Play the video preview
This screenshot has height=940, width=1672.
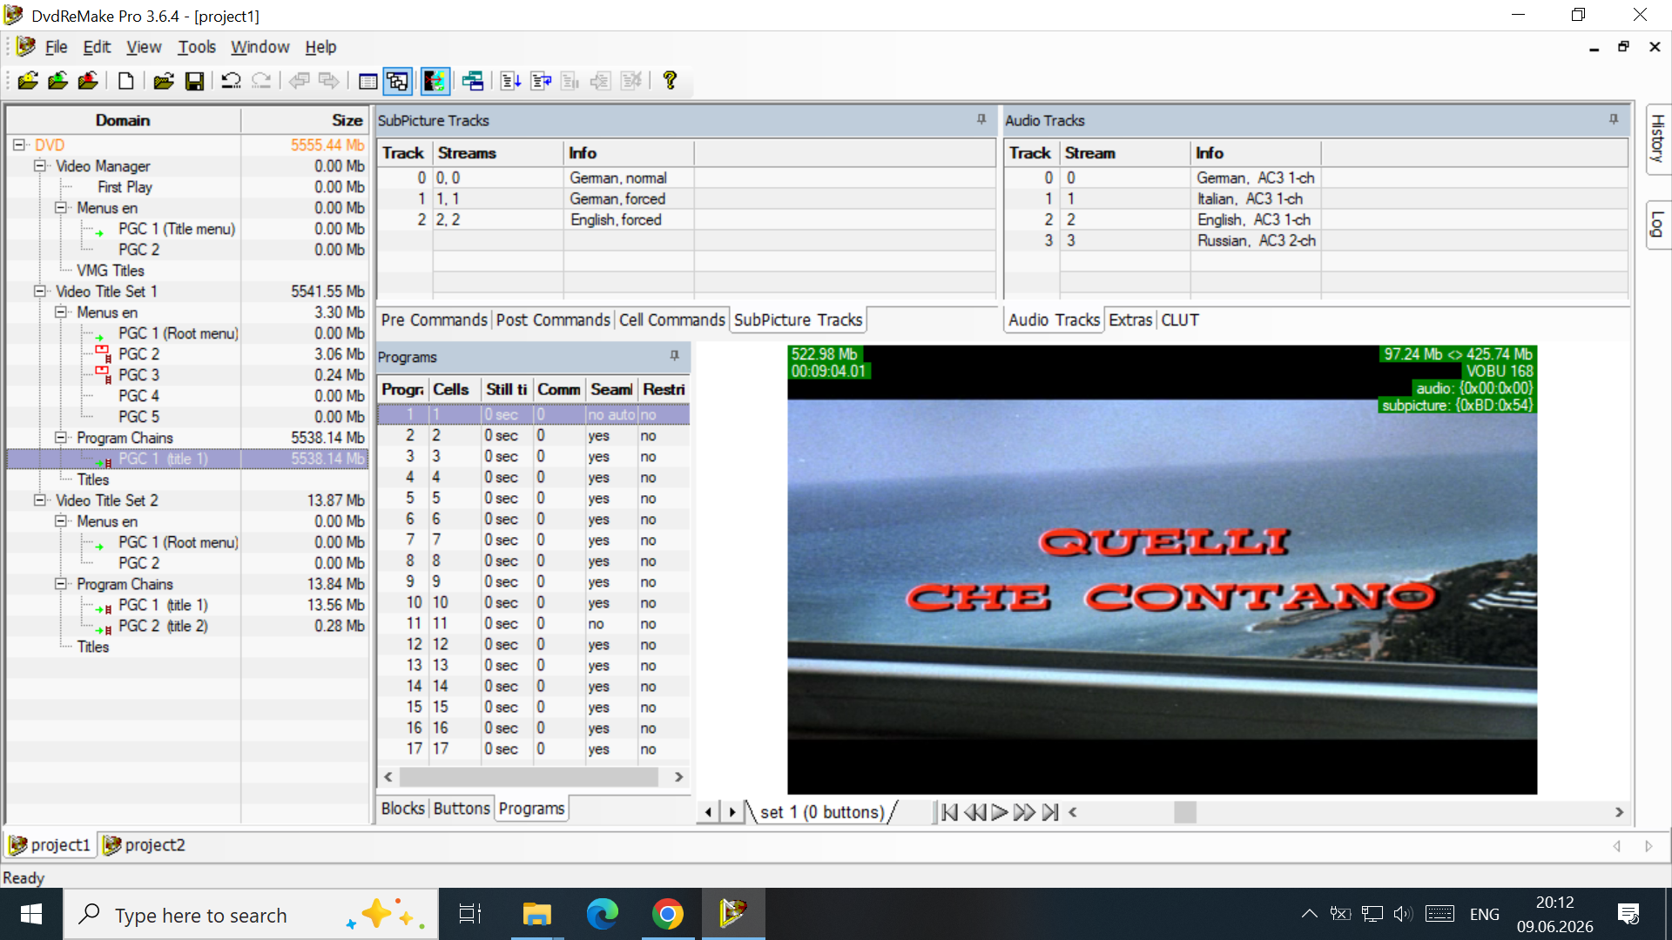1000,812
